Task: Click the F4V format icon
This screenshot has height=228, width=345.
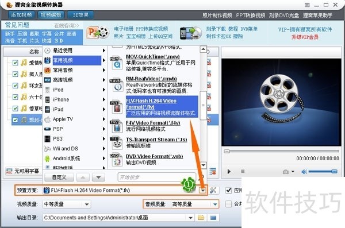Action: pyautogui.click(x=116, y=126)
